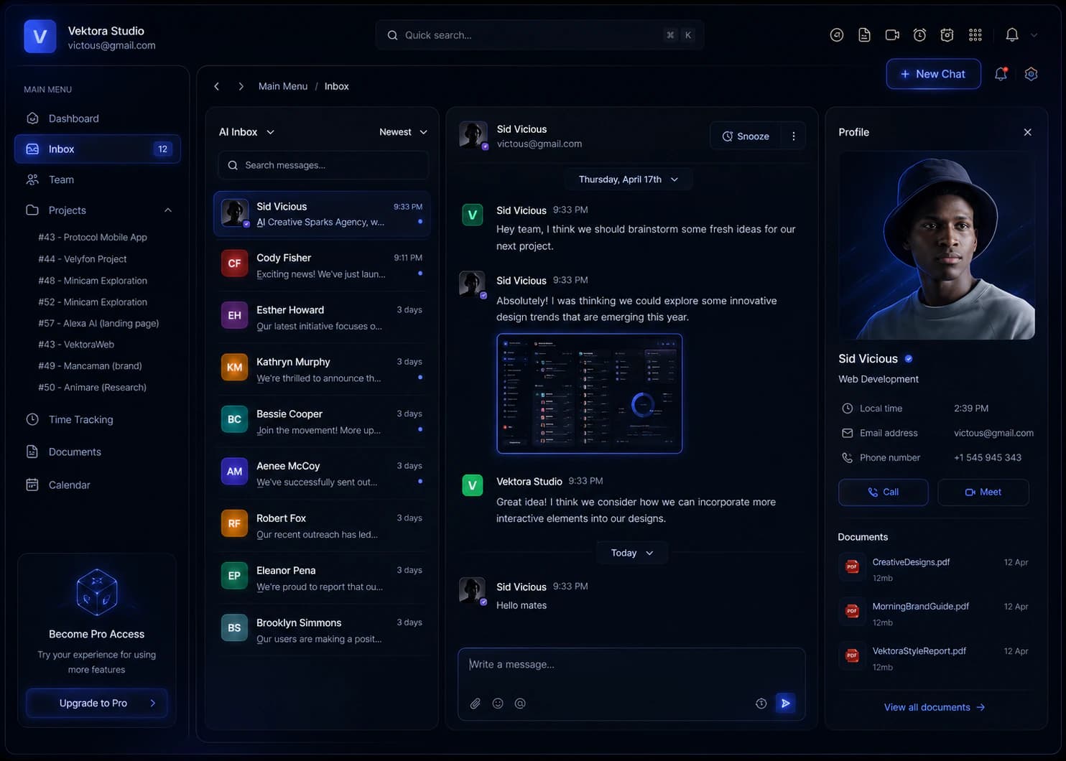Open Time Tracking in main menu
Image resolution: width=1066 pixels, height=761 pixels.
click(98, 419)
